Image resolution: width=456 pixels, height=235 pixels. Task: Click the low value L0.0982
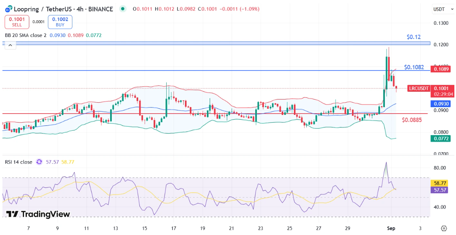(x=186, y=9)
